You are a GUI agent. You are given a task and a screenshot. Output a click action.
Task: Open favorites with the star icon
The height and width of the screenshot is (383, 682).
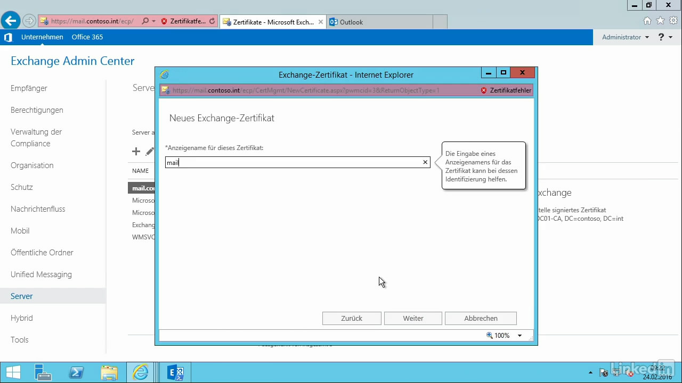click(x=660, y=21)
